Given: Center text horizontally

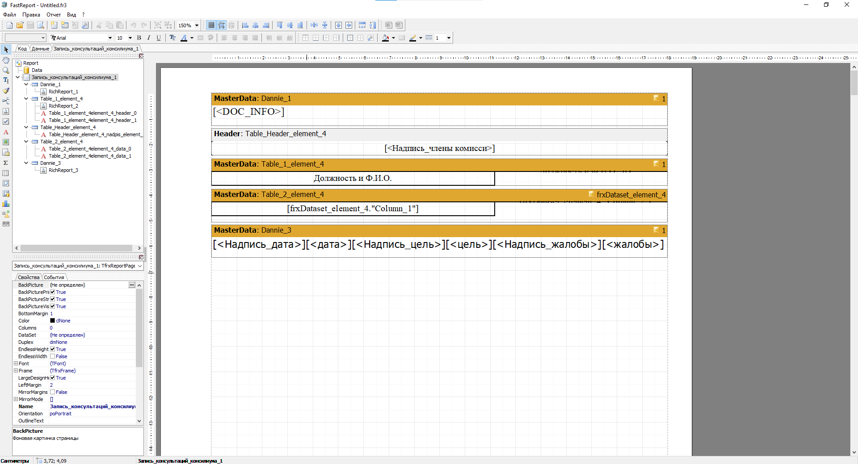Looking at the screenshot, I should [x=235, y=38].
